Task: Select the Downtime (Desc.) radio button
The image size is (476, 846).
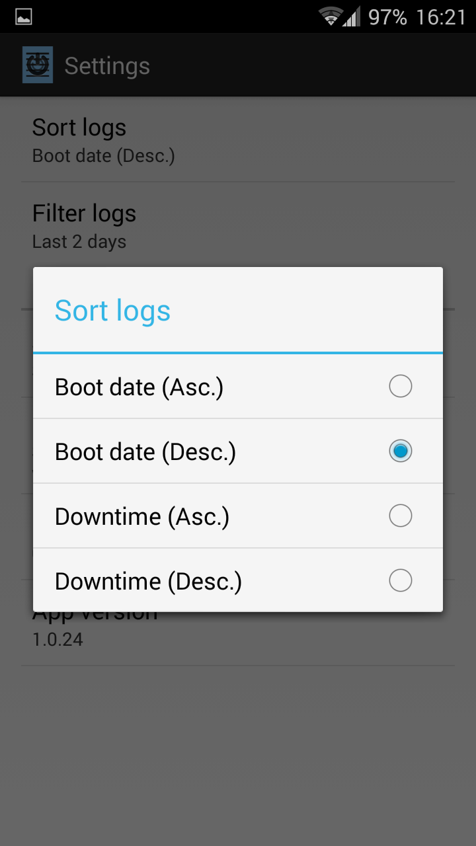Action: point(400,581)
